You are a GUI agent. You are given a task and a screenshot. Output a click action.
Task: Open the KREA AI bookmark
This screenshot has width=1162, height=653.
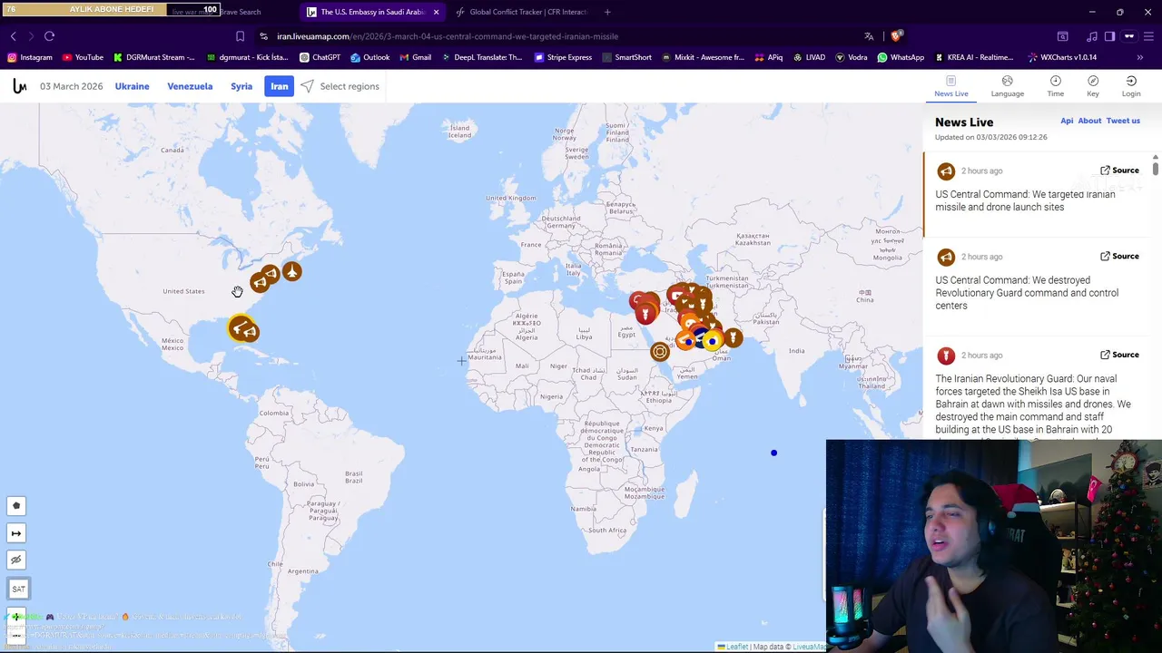[975, 57]
